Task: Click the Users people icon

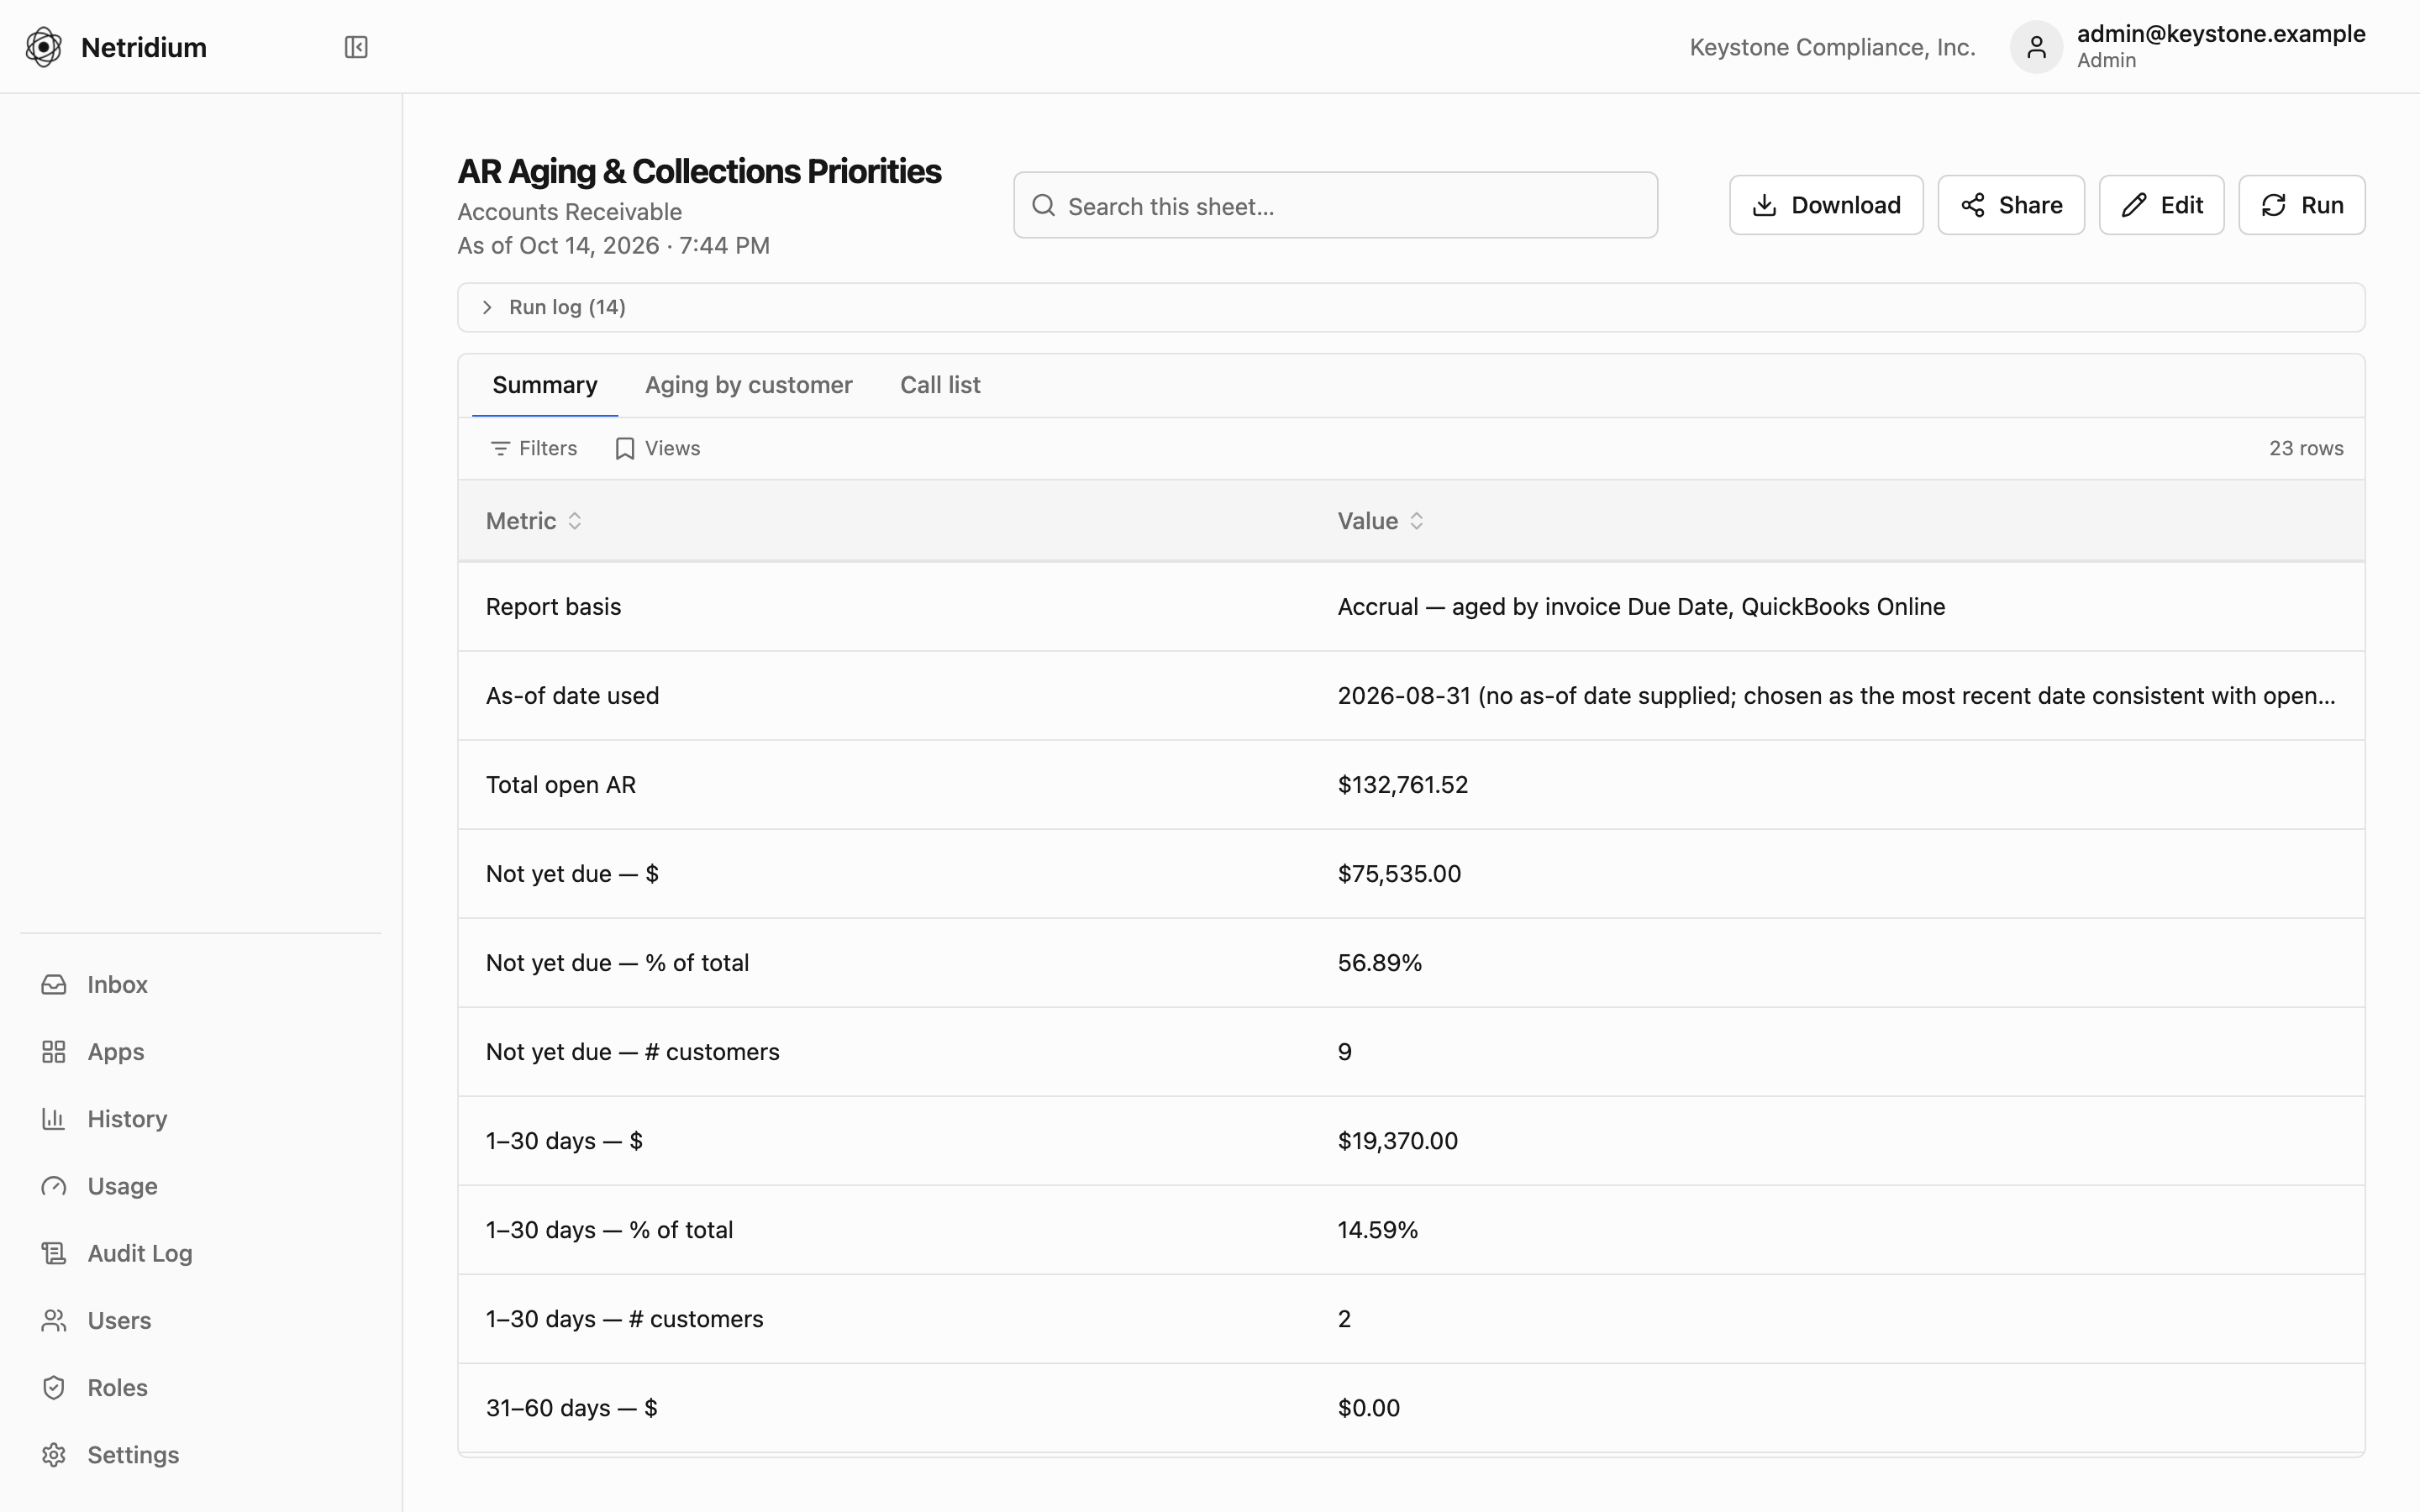Action: point(54,1320)
